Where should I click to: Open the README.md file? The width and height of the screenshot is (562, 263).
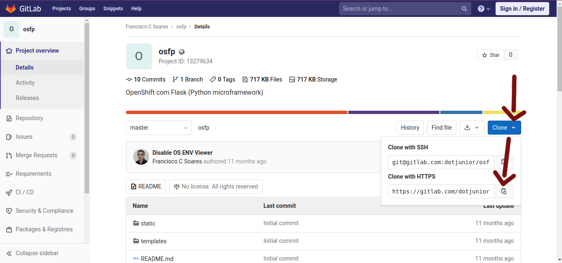pos(157,259)
